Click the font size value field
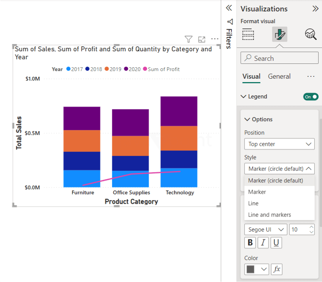Viewport: 322px width, 282px height. click(x=299, y=229)
